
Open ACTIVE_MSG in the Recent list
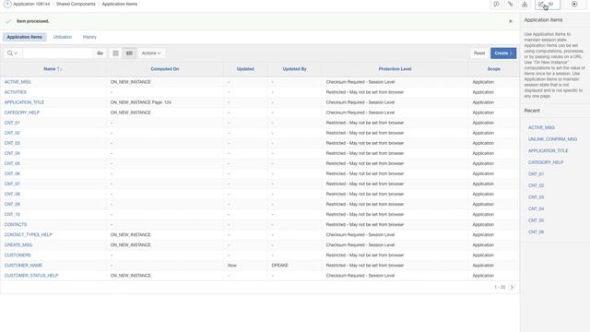(x=541, y=127)
